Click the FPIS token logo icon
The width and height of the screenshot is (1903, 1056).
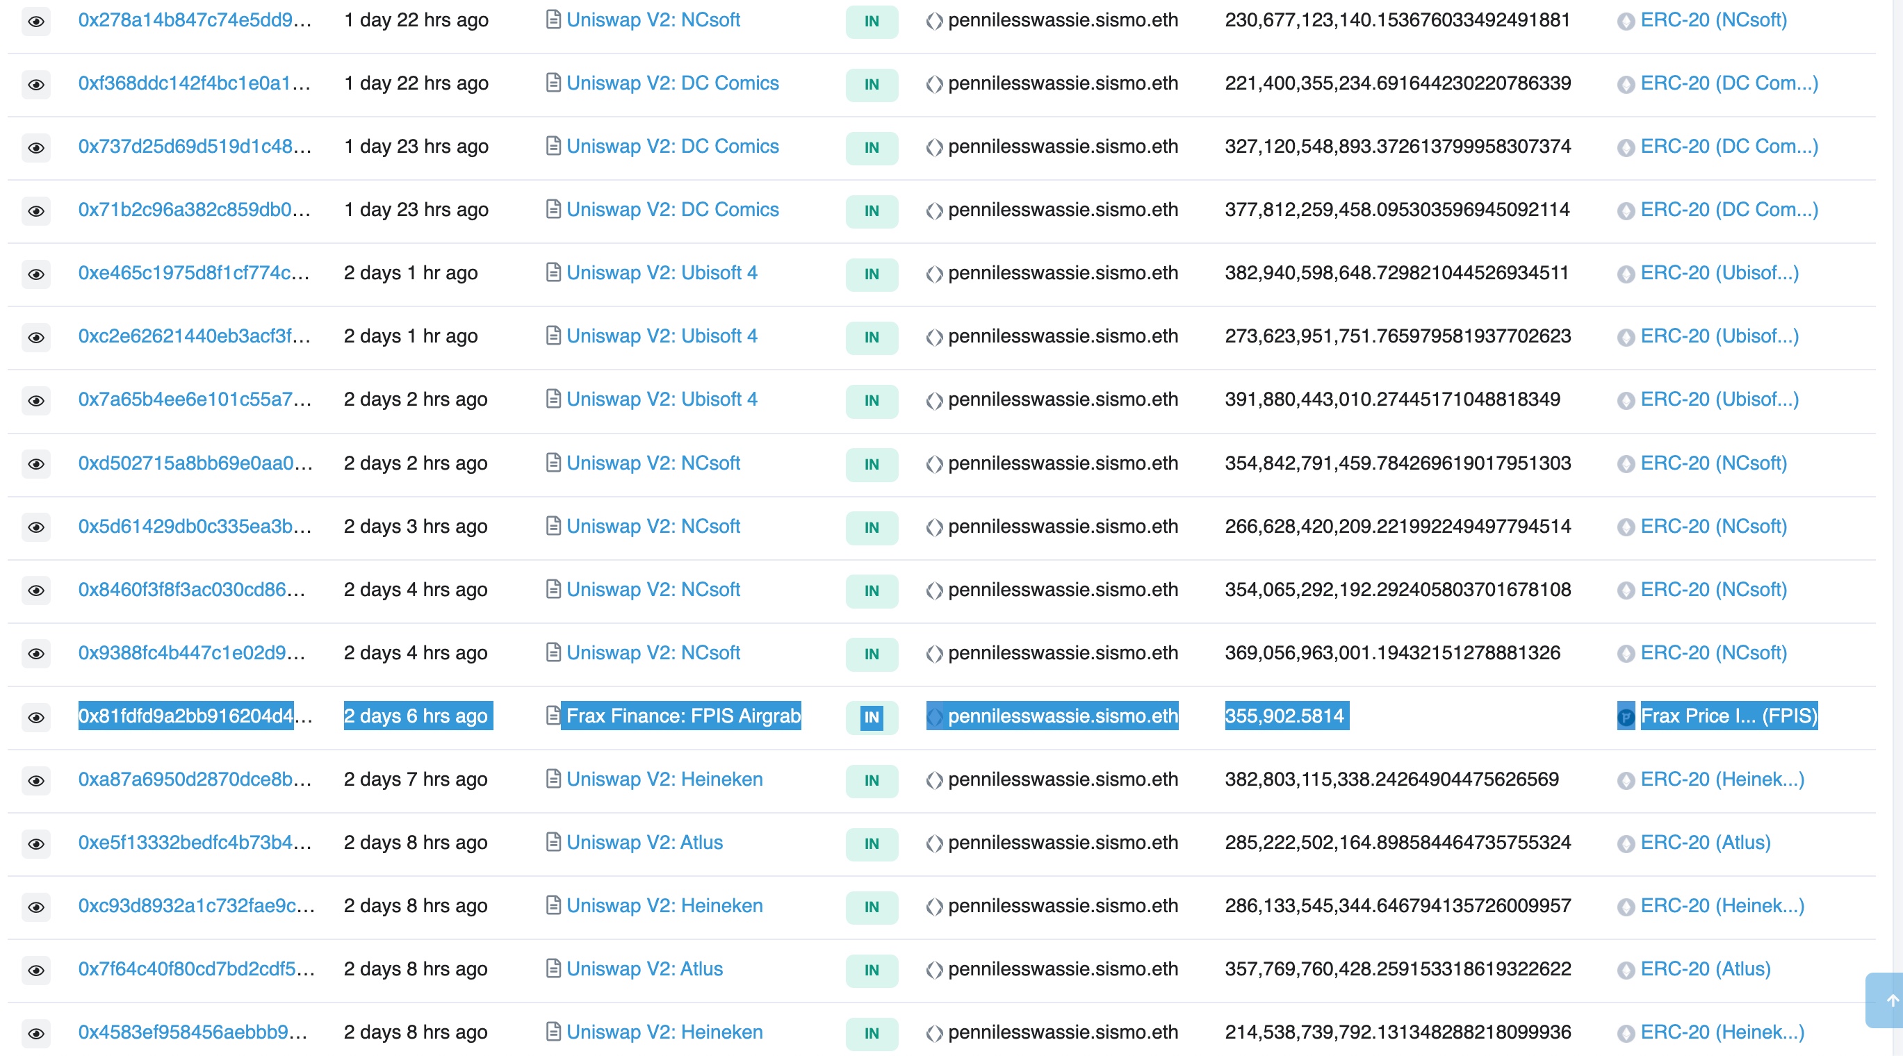(x=1625, y=717)
